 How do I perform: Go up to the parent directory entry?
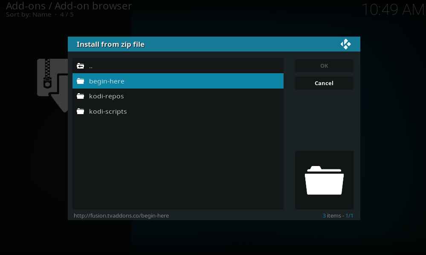[x=178, y=66]
